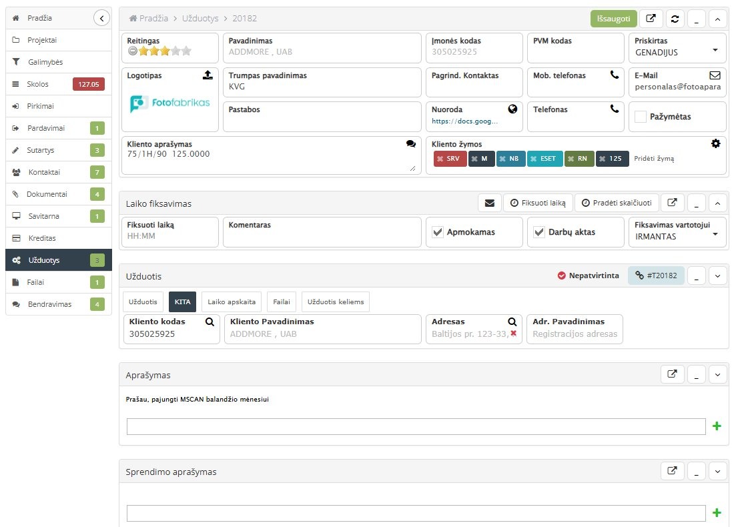736x527 pixels.
Task: Switch to the Laiko apskaita tab
Action: [232, 302]
